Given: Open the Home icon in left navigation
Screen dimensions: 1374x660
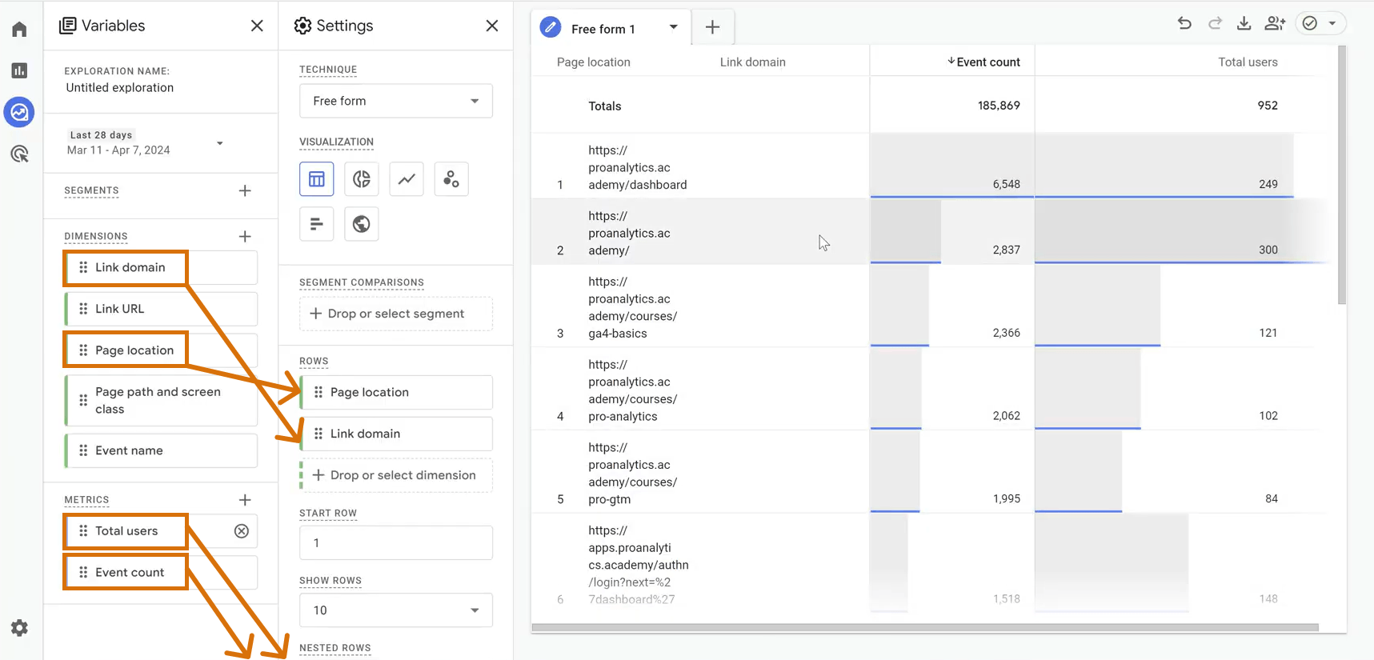Looking at the screenshot, I should [x=19, y=30].
